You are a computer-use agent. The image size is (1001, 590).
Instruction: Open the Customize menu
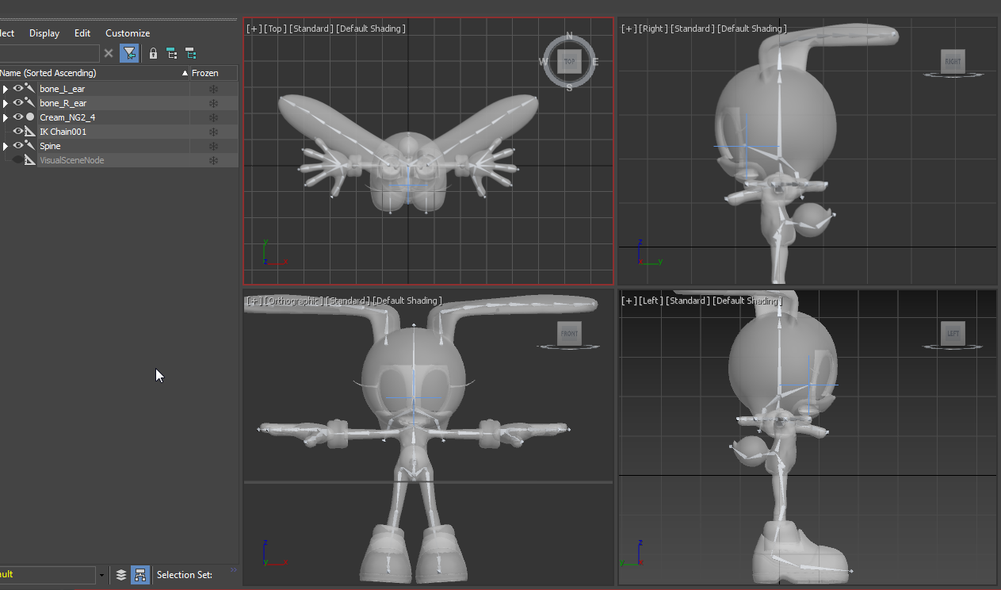(x=128, y=33)
